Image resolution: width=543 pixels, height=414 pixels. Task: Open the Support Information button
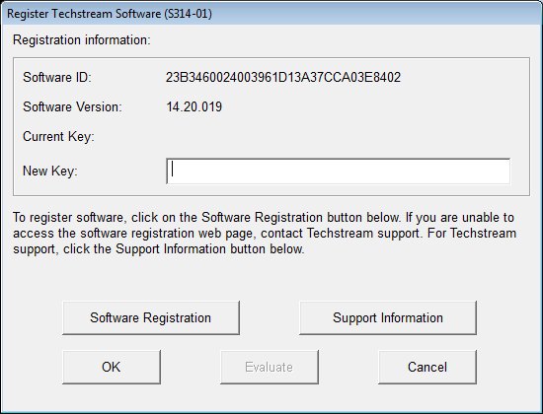388,317
